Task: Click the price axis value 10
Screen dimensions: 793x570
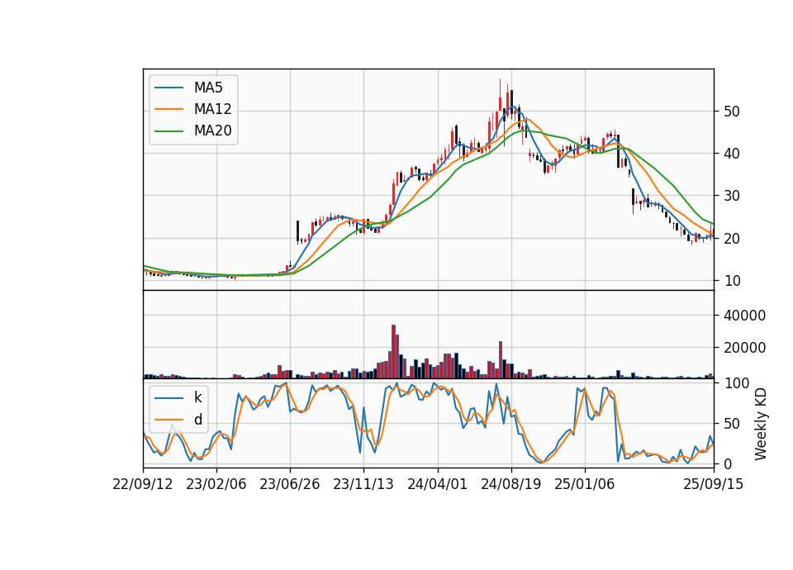Action: coord(732,281)
